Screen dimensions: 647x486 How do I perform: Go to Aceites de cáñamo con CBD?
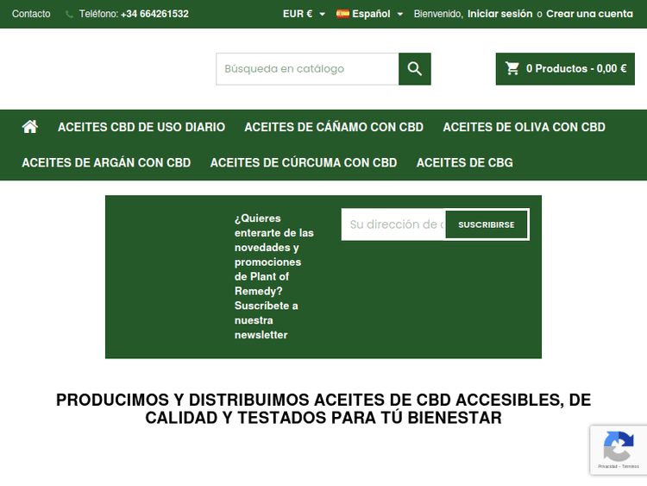click(x=334, y=127)
